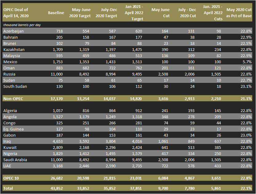Select the UAE row label
The image size is (256, 194).
[x=7, y=166]
